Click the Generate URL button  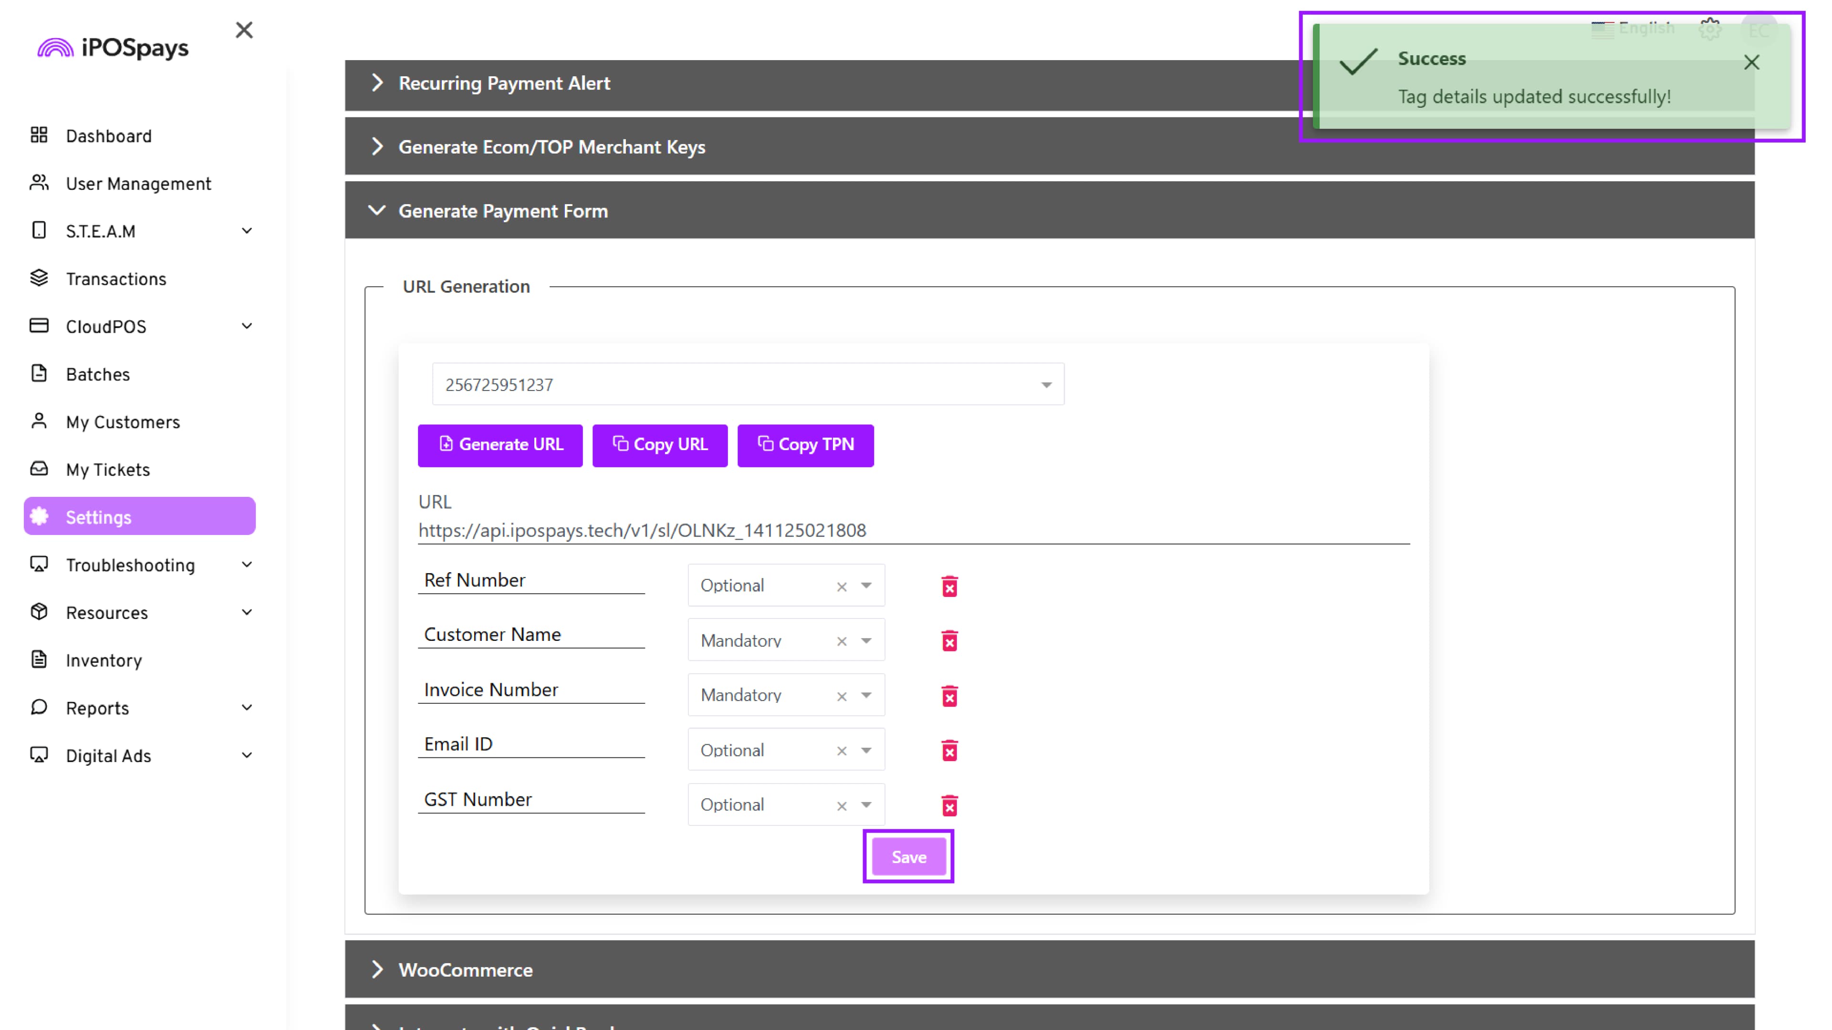(x=500, y=445)
